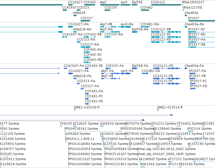Click protein CG5327-PA label
Image resolution: width=215 pixels, height=168 pixels.
pos(90,86)
